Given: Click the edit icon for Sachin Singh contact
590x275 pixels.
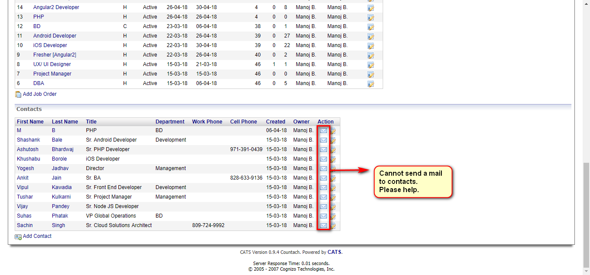Looking at the screenshot, I should click(333, 226).
